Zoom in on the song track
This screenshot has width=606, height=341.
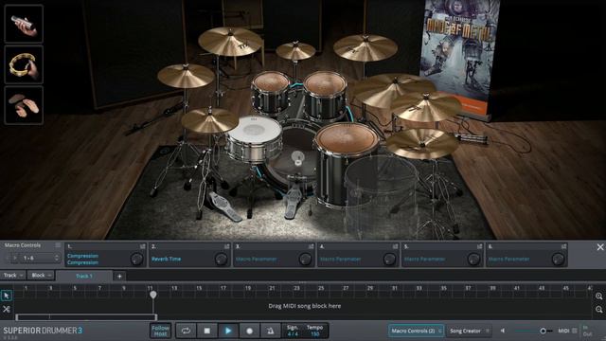click(x=598, y=296)
